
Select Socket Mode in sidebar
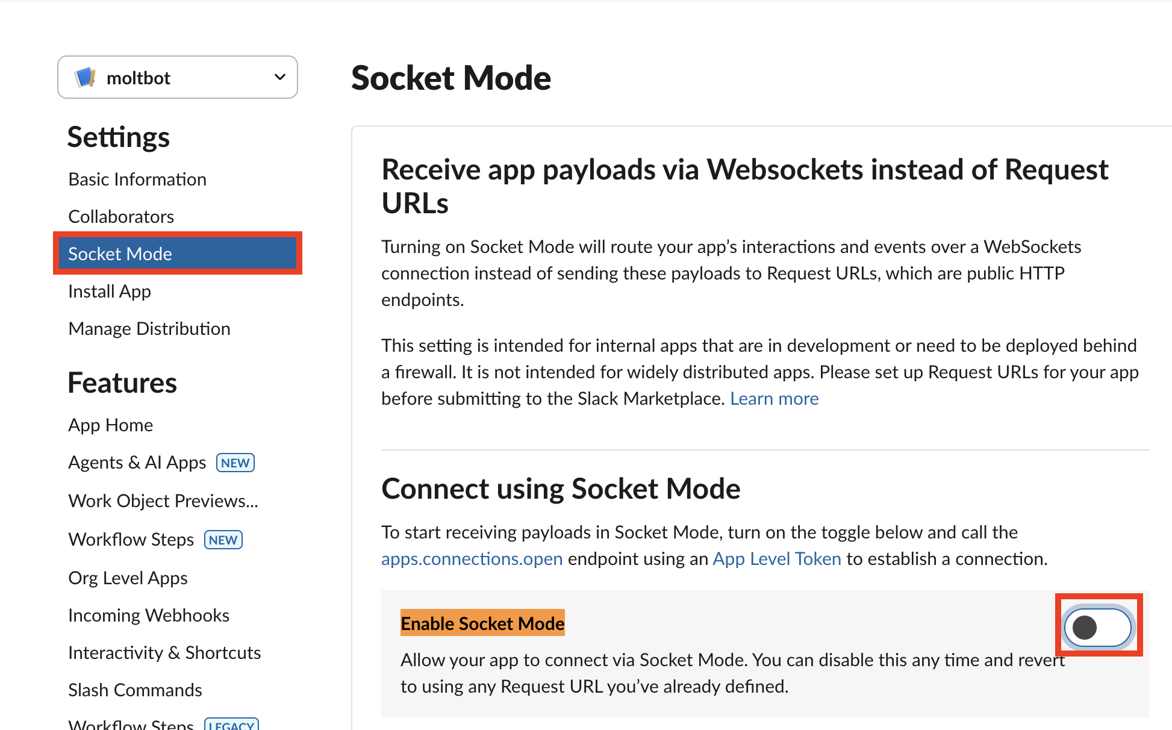120,254
